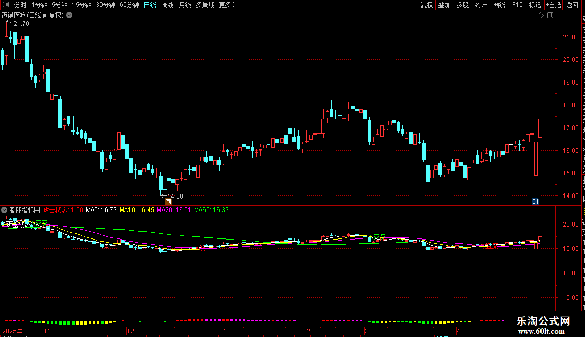Activate 画线 drawing tools
Image resolution: width=585 pixels, height=337 pixels.
pyautogui.click(x=499, y=5)
